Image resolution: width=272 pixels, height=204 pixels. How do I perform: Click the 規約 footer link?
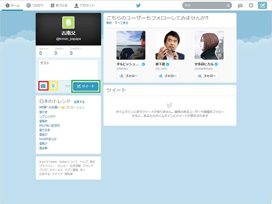pos(92,162)
